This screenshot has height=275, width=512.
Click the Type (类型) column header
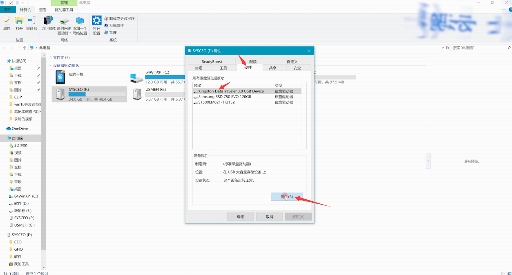click(288, 85)
